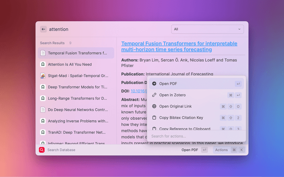
Task: Click the back arrow beside the search field
Action: point(43,29)
